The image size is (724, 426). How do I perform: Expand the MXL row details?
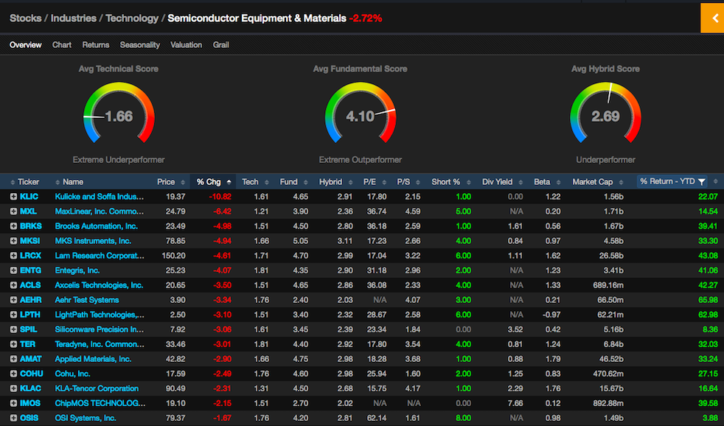13,212
